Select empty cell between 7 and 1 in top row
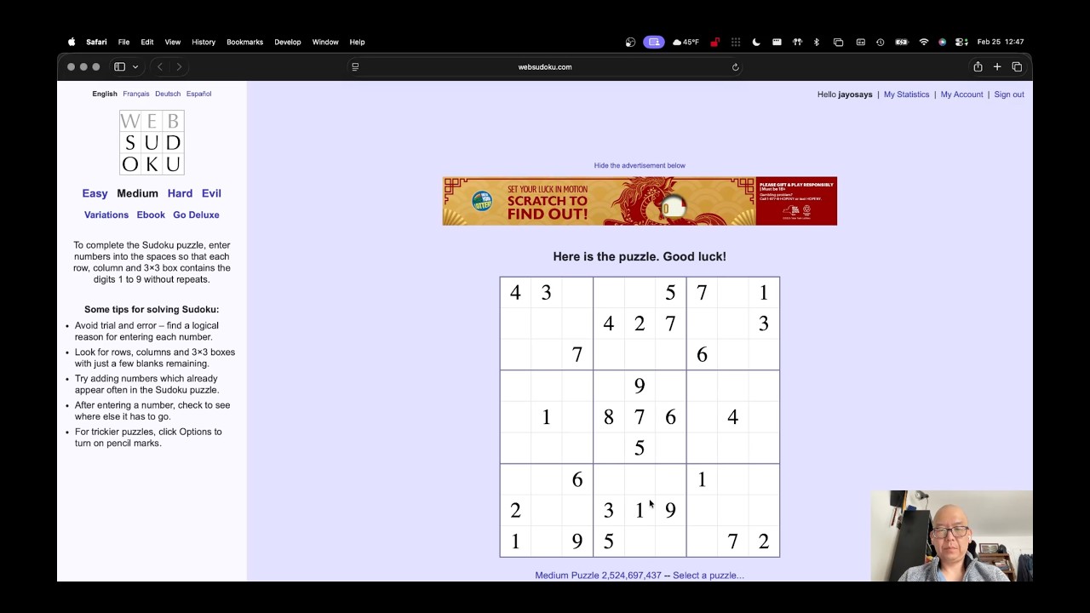 732,293
